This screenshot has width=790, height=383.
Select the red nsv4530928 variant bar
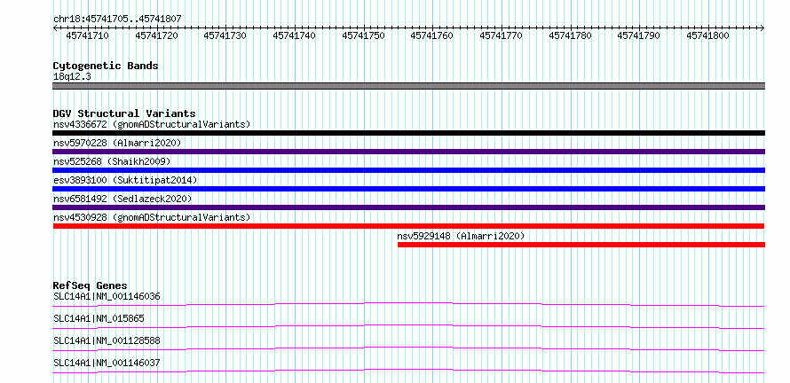tap(408, 226)
